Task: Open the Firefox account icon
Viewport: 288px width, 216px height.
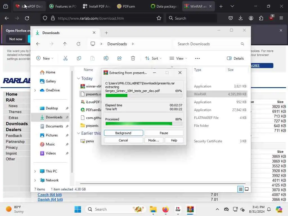Action: tap(251, 18)
